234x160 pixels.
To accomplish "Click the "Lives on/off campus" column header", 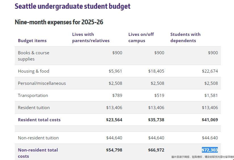I will pyautogui.click(x=141, y=37).
